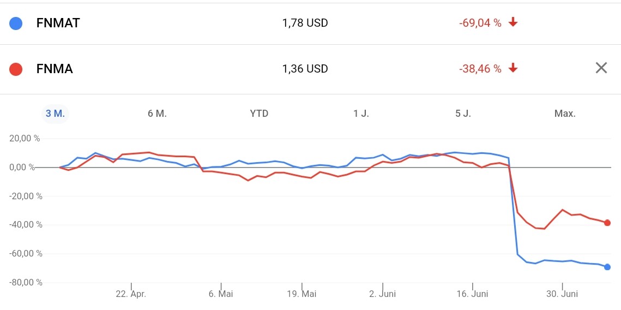Click the 16. Juni date label
This screenshot has height=310, width=621.
[x=472, y=294]
